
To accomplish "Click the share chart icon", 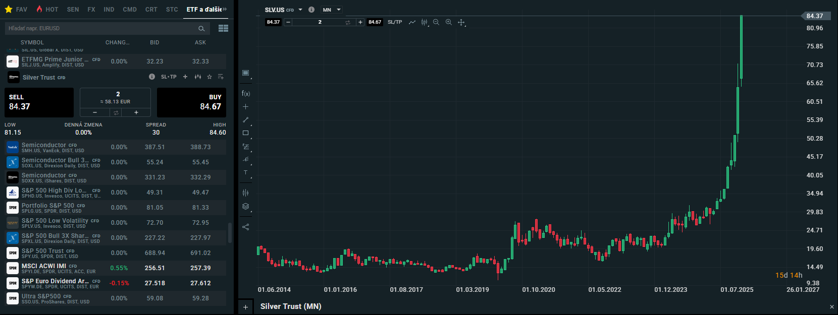I will coord(246,227).
